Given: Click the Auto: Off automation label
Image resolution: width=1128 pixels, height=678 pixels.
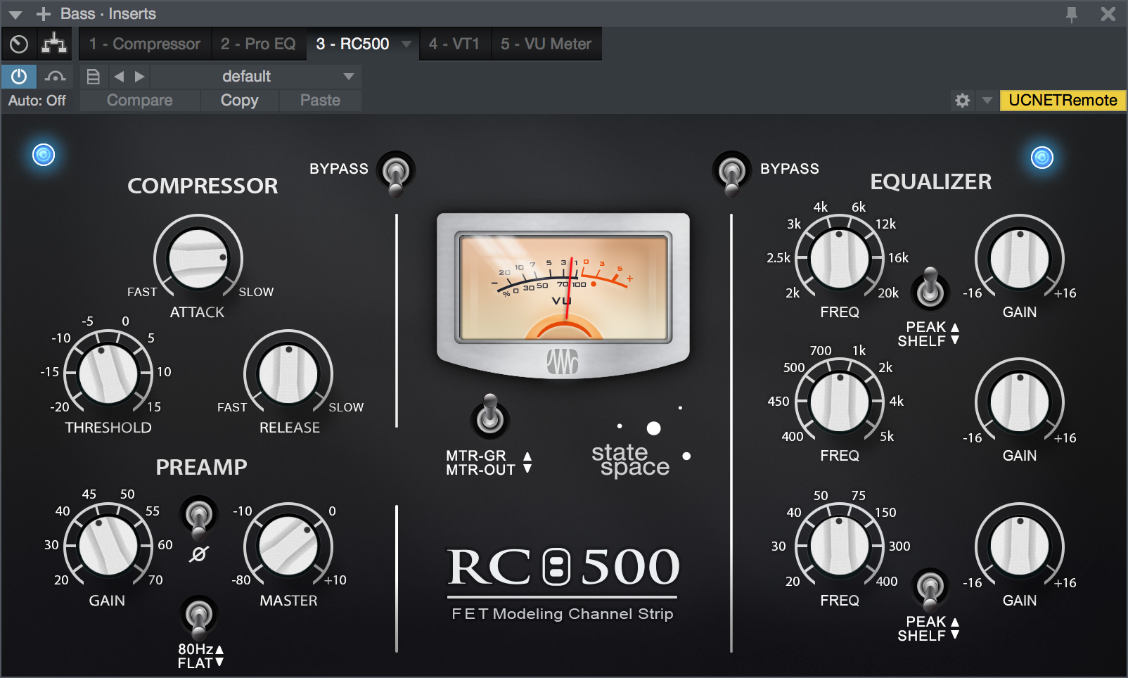Looking at the screenshot, I should click(x=37, y=101).
